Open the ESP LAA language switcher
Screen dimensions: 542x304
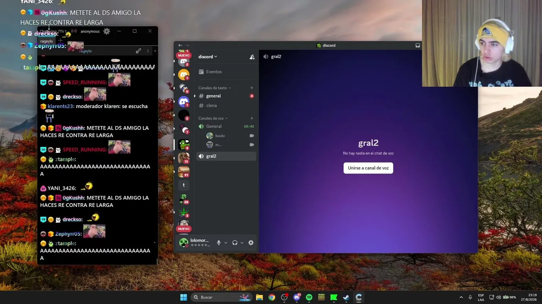pos(481,297)
